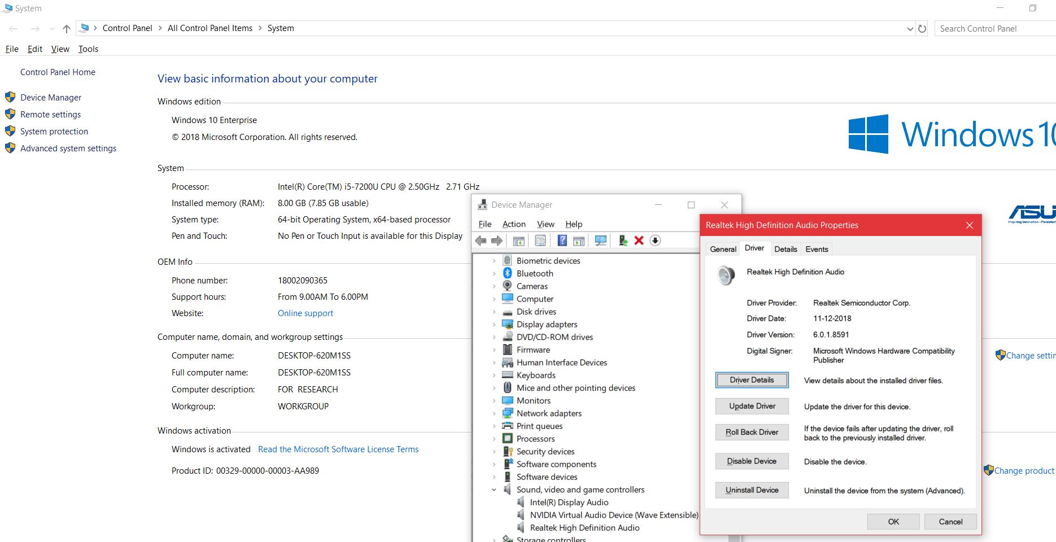The height and width of the screenshot is (542, 1056).
Task: Open Device Manager Action menu
Action: pyautogui.click(x=514, y=224)
